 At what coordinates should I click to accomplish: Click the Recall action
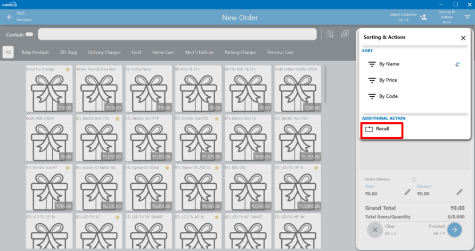click(382, 129)
